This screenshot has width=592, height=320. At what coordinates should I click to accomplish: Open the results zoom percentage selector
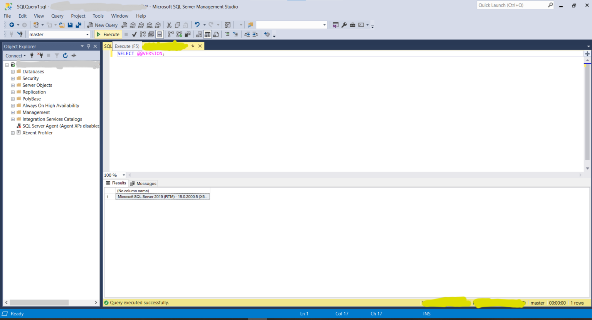pos(114,175)
